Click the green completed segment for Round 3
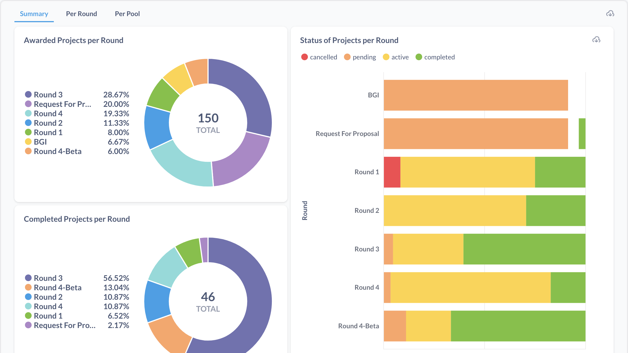The width and height of the screenshot is (628, 353). click(525, 249)
